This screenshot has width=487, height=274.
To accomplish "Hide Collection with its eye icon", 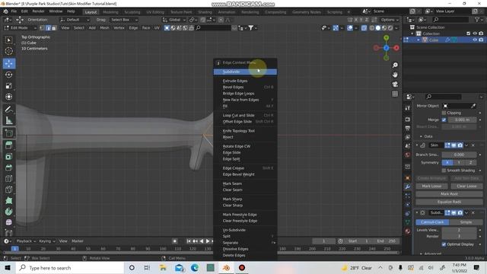I will [x=475, y=33].
